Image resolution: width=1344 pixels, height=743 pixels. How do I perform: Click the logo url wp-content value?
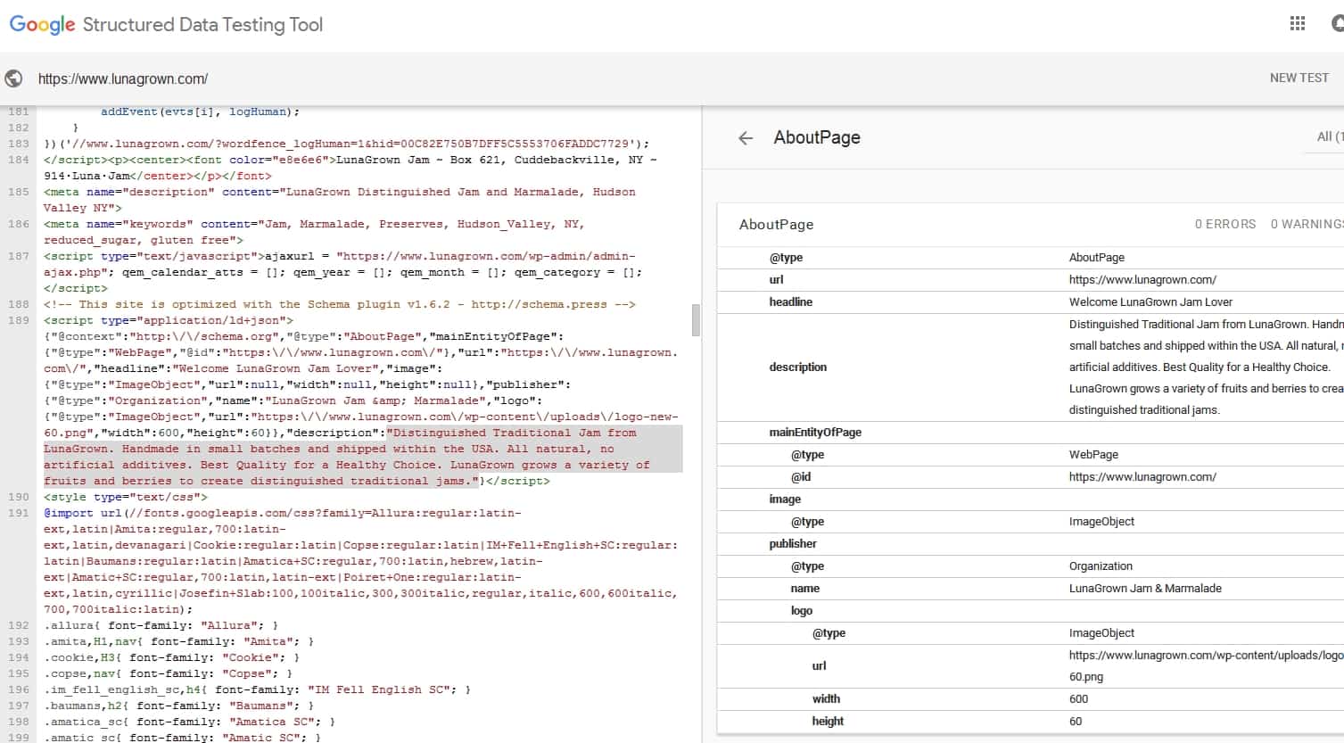(1206, 665)
